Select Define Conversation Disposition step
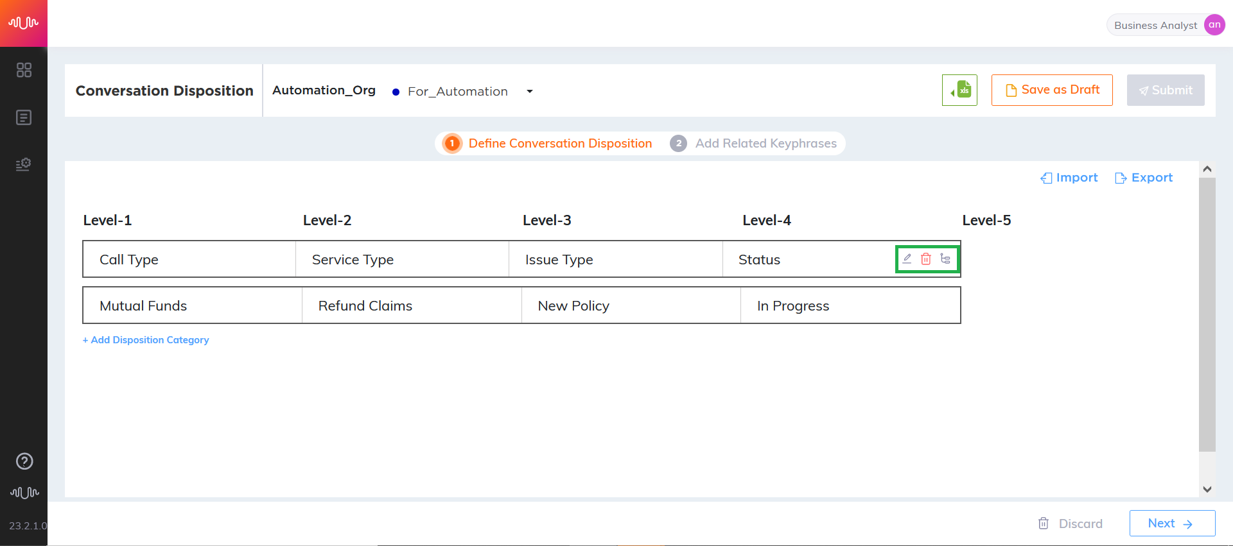Viewport: 1233px width, 546px height. click(548, 143)
